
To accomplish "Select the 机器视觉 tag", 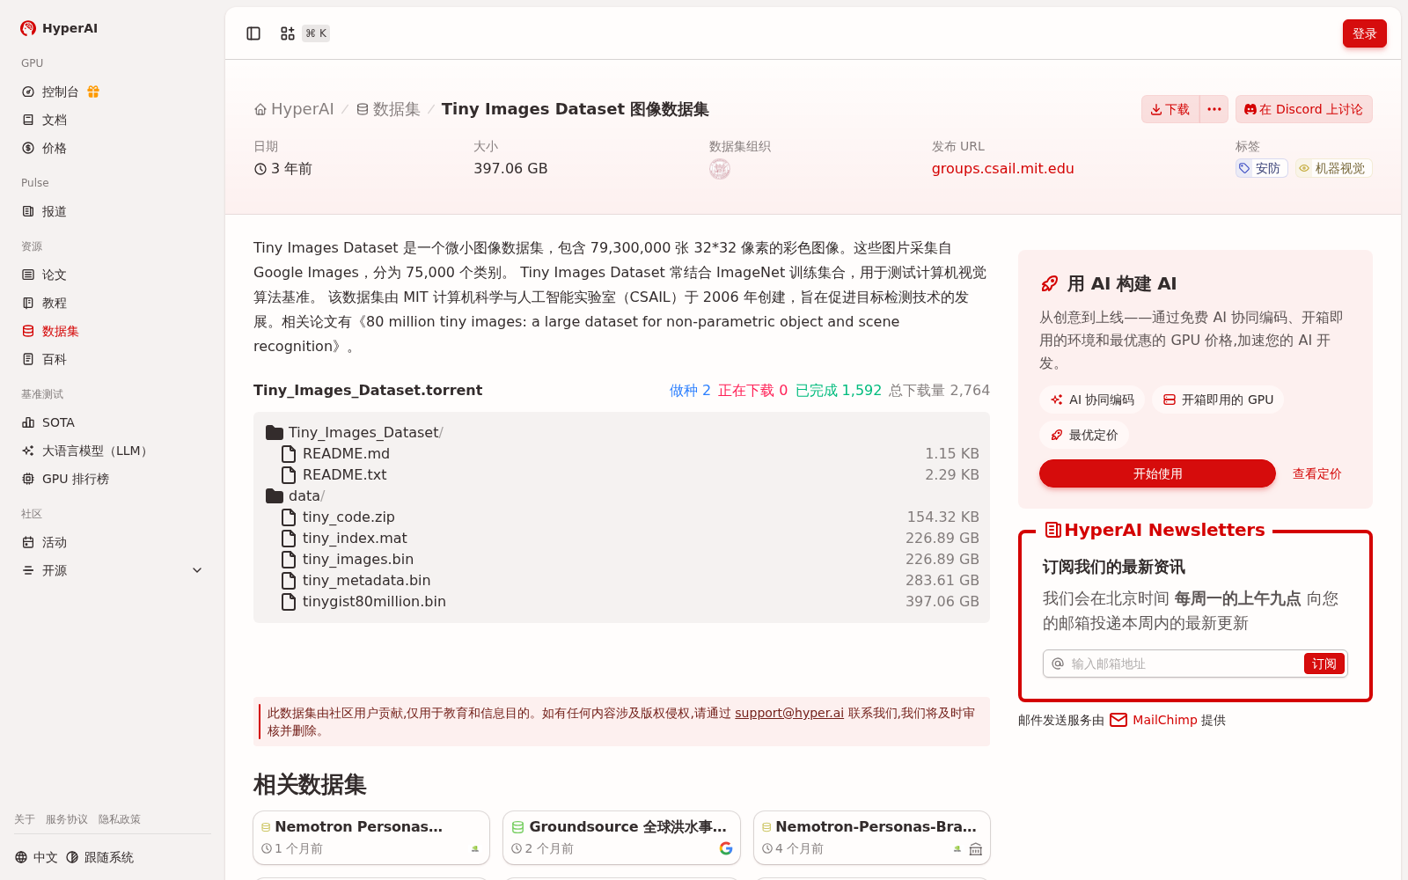I will pos(1332,168).
